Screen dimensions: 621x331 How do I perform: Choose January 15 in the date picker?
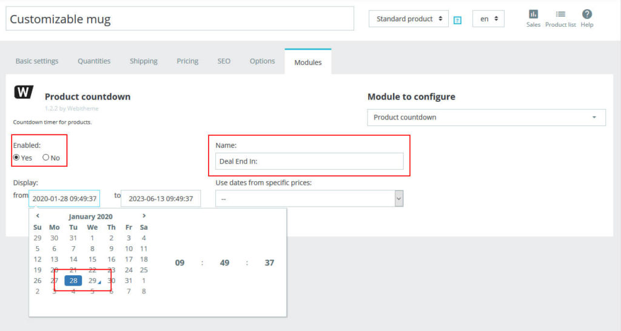92,259
